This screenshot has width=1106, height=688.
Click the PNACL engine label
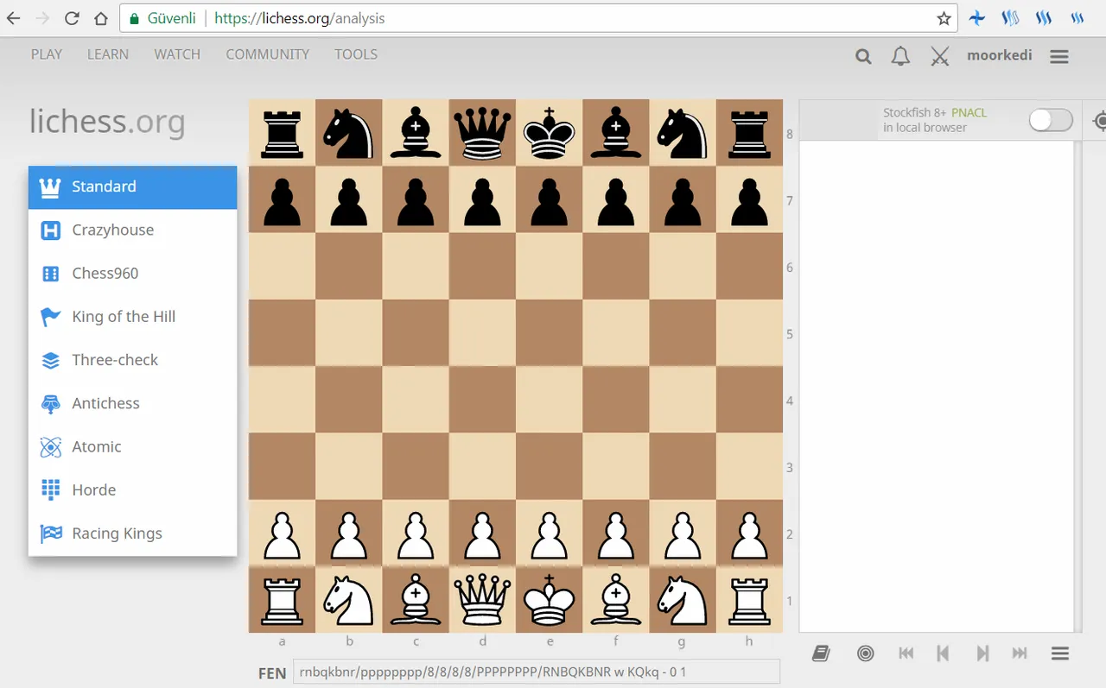(x=969, y=112)
